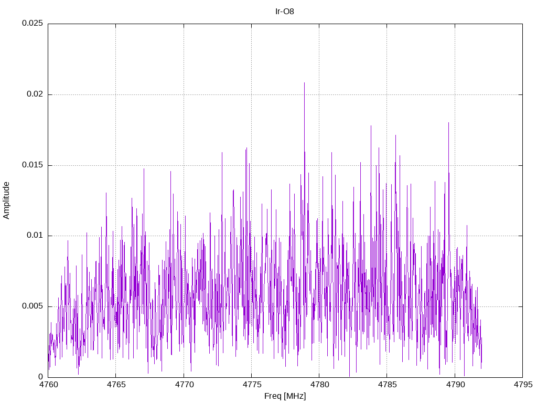Click the y-axis tick label 0.02
This screenshot has height=403, width=537.
click(x=35, y=94)
